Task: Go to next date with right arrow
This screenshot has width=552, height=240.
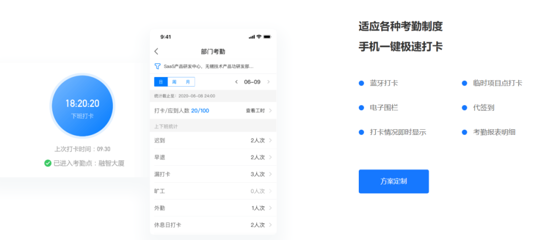Action: pyautogui.click(x=268, y=82)
